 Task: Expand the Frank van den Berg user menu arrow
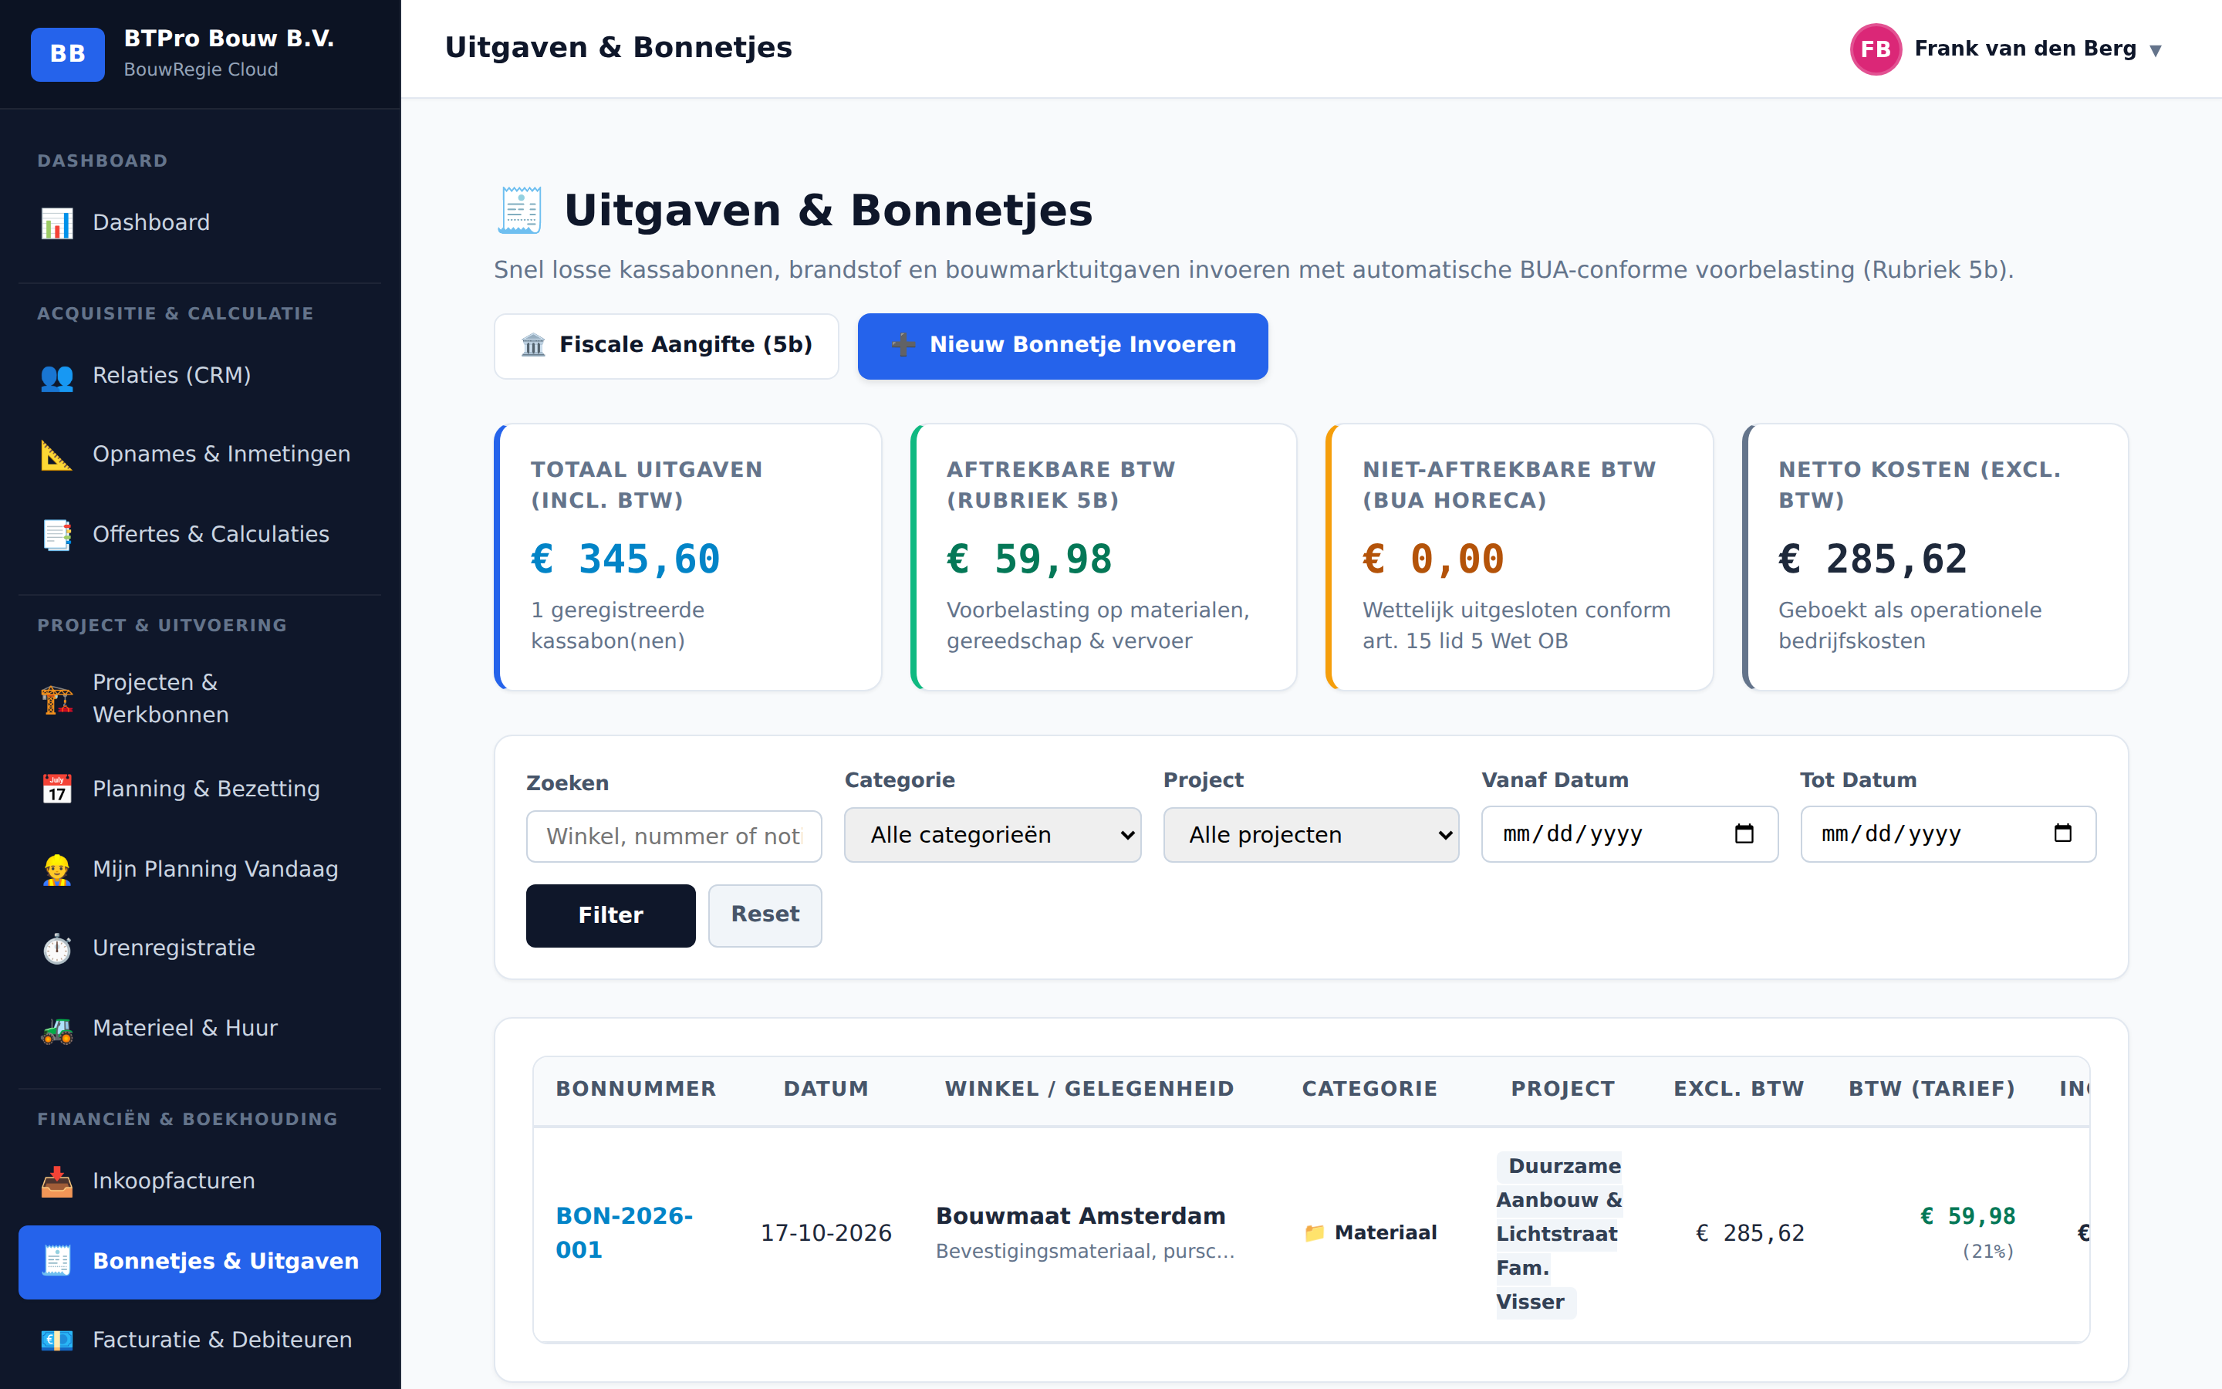[2155, 50]
